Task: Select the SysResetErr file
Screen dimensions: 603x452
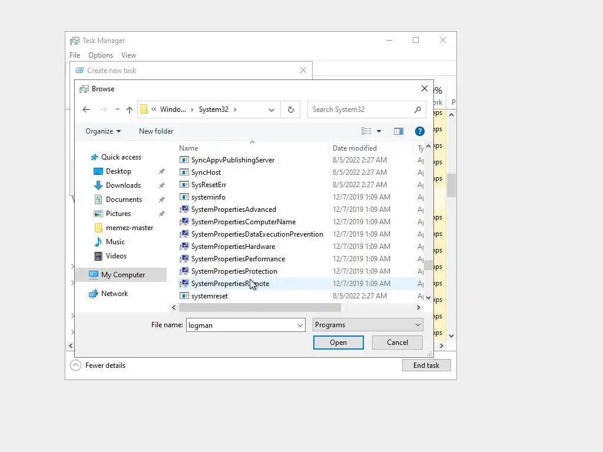Action: (x=208, y=184)
